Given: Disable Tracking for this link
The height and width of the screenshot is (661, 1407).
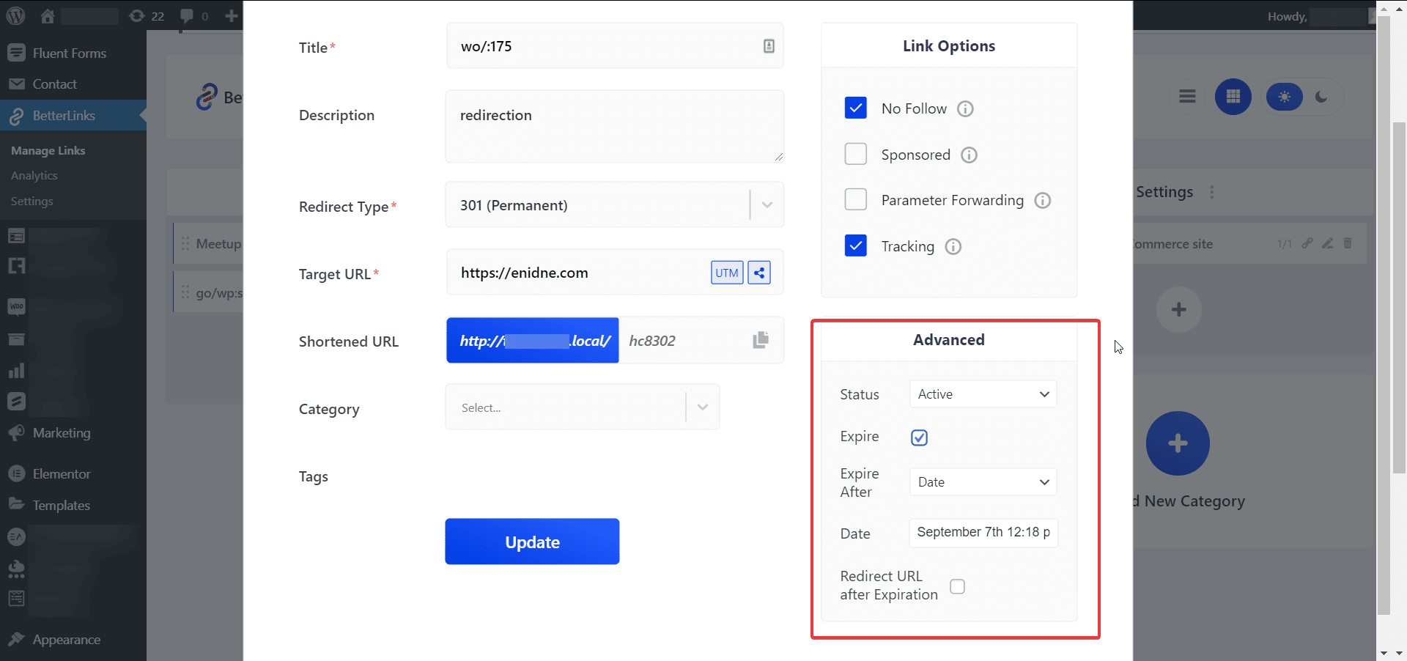Looking at the screenshot, I should click(x=855, y=245).
